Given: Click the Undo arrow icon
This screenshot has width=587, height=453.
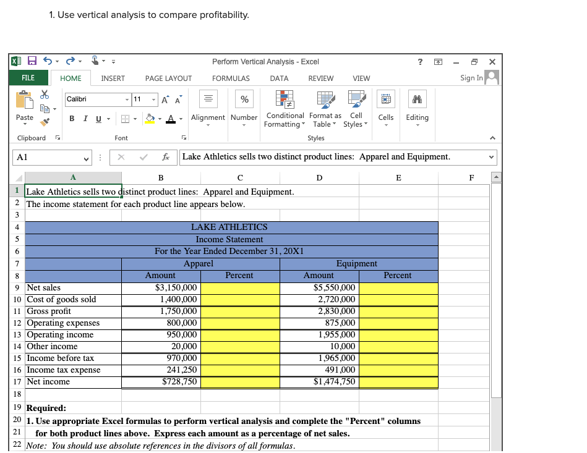Looking at the screenshot, I should (48, 61).
